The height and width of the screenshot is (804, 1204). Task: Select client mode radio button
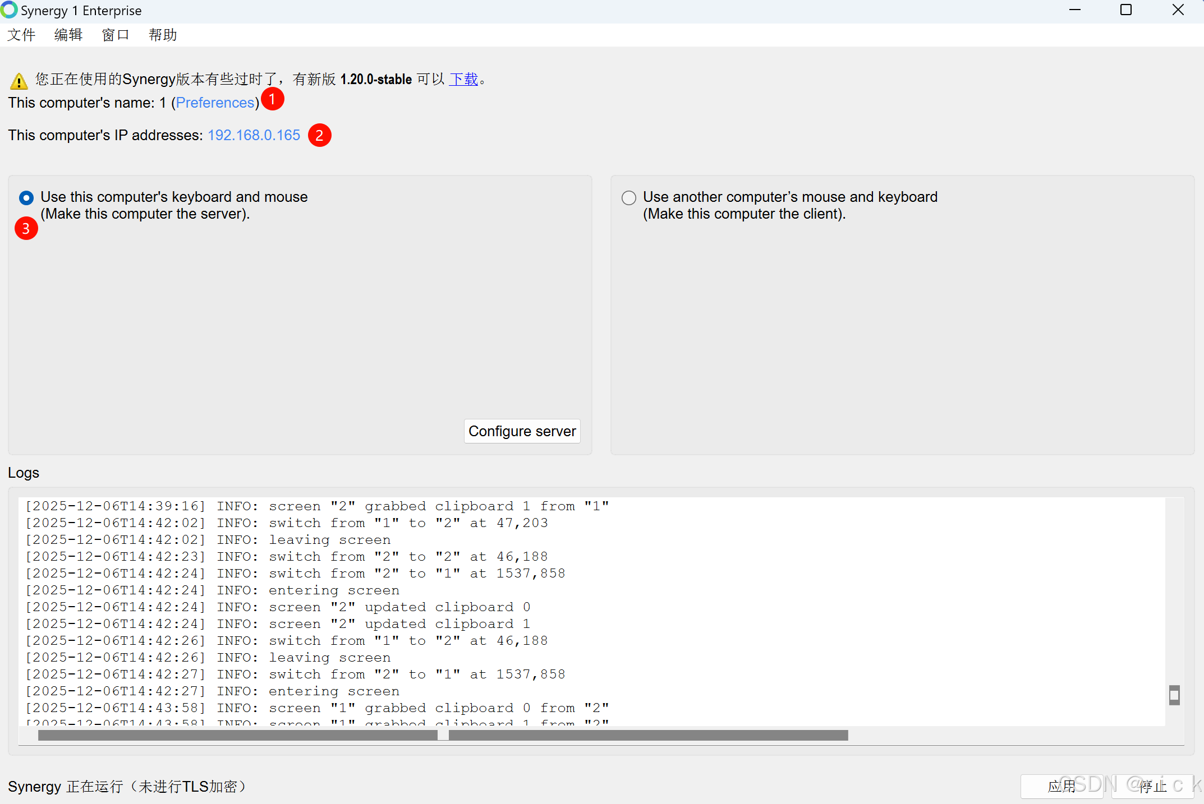click(x=629, y=197)
